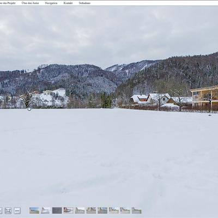
Task: Select the reddish fourth panorama thumbnail
Action: (x=69, y=210)
